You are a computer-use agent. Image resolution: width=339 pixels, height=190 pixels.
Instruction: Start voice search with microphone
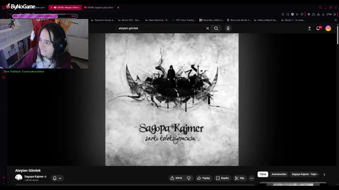(x=228, y=28)
